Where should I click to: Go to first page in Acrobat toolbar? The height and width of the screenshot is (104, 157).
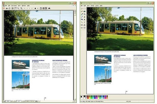(25, 8)
